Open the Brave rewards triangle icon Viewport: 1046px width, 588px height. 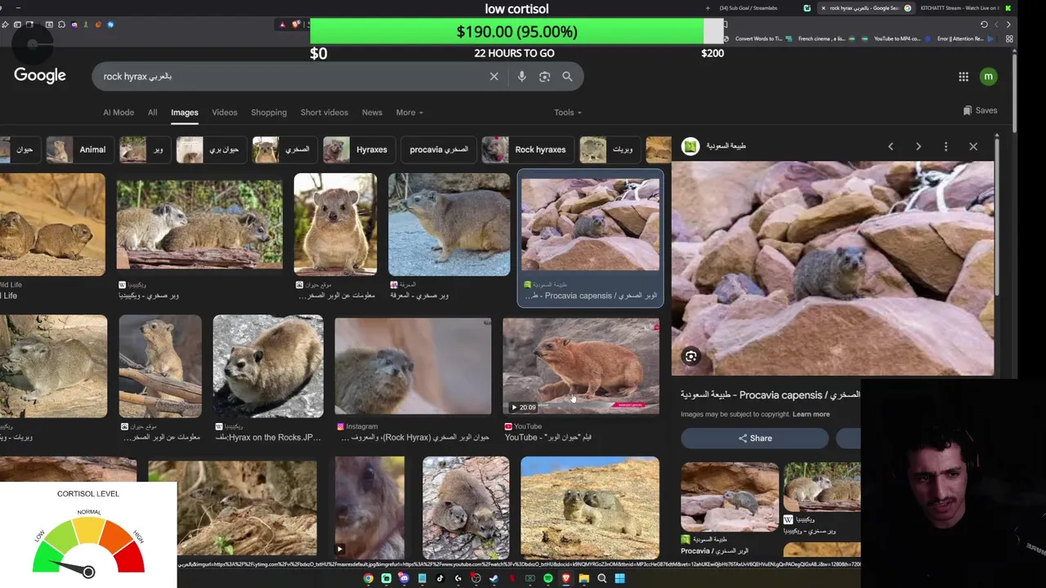[x=282, y=24]
